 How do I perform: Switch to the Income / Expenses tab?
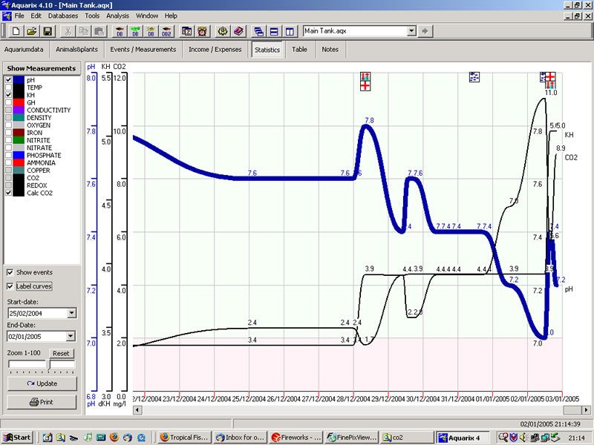click(x=215, y=50)
